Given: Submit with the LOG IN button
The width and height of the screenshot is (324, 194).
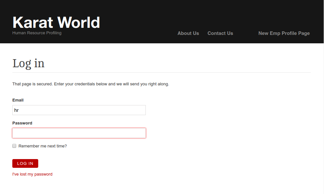Looking at the screenshot, I should click(x=25, y=163).
